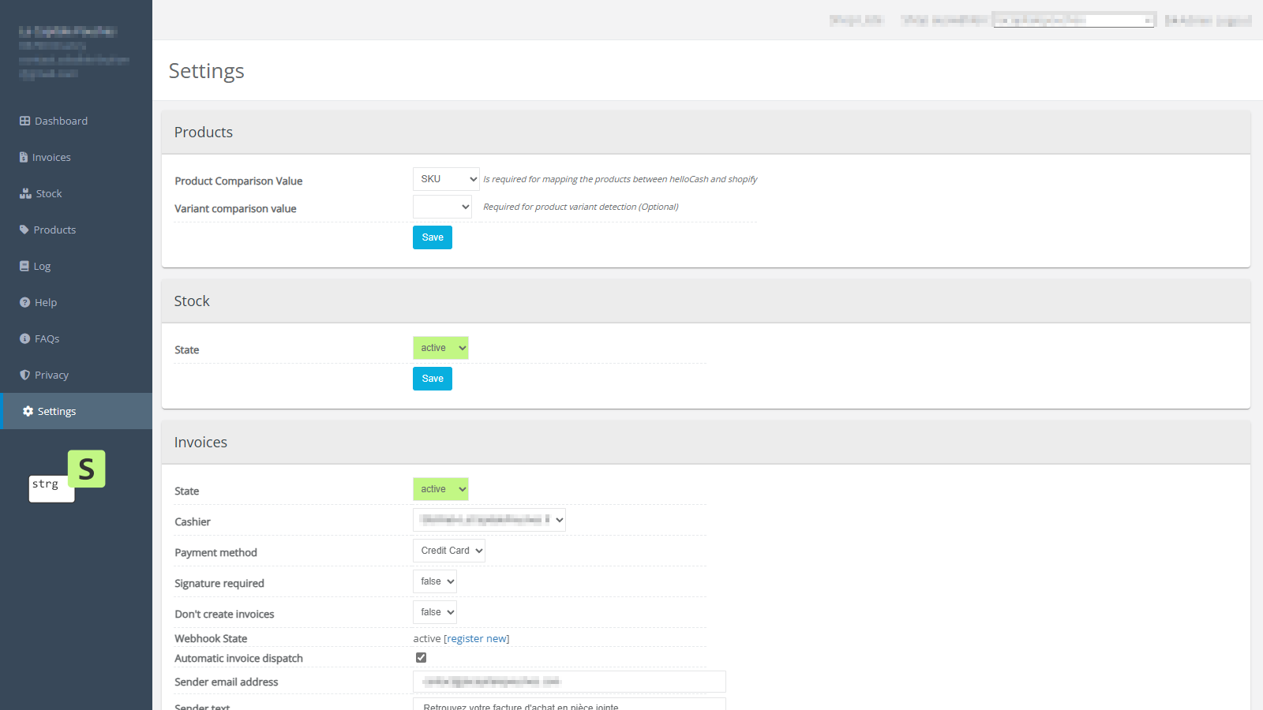Open the Cashier selection dropdown
Screen dimensions: 1263x710
coord(488,519)
